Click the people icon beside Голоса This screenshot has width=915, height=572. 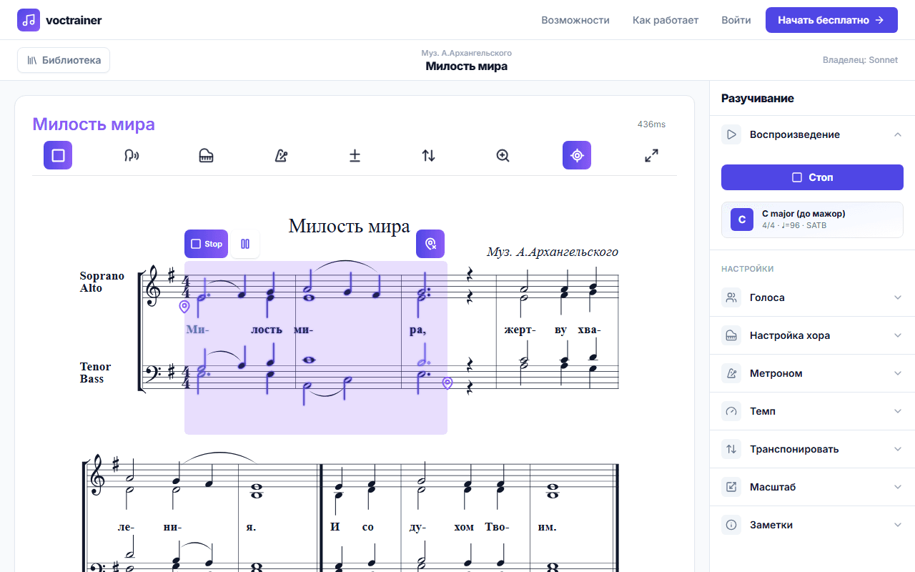(731, 297)
